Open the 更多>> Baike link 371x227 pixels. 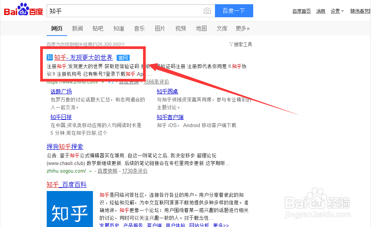point(221,225)
